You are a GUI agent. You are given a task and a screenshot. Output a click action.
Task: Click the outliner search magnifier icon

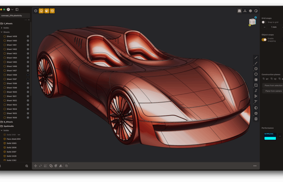[27, 166]
